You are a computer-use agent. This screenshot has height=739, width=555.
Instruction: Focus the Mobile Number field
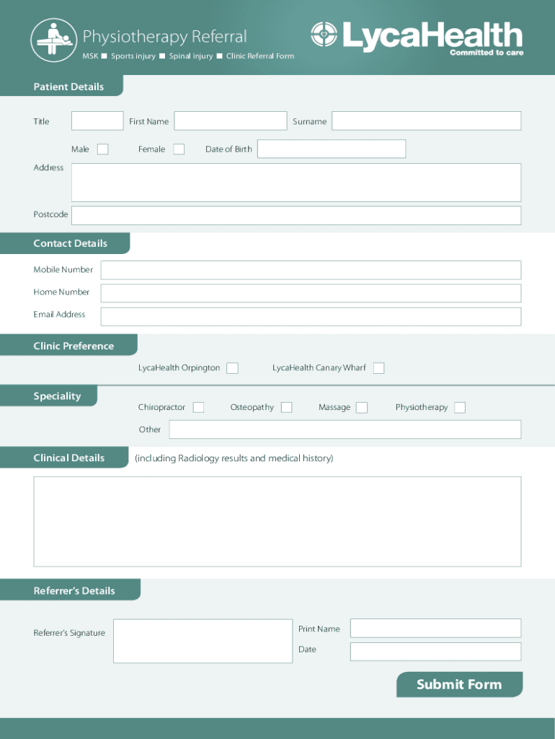coord(311,270)
